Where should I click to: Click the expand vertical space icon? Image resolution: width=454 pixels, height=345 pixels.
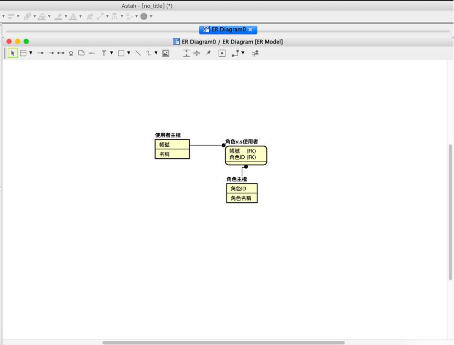[187, 53]
